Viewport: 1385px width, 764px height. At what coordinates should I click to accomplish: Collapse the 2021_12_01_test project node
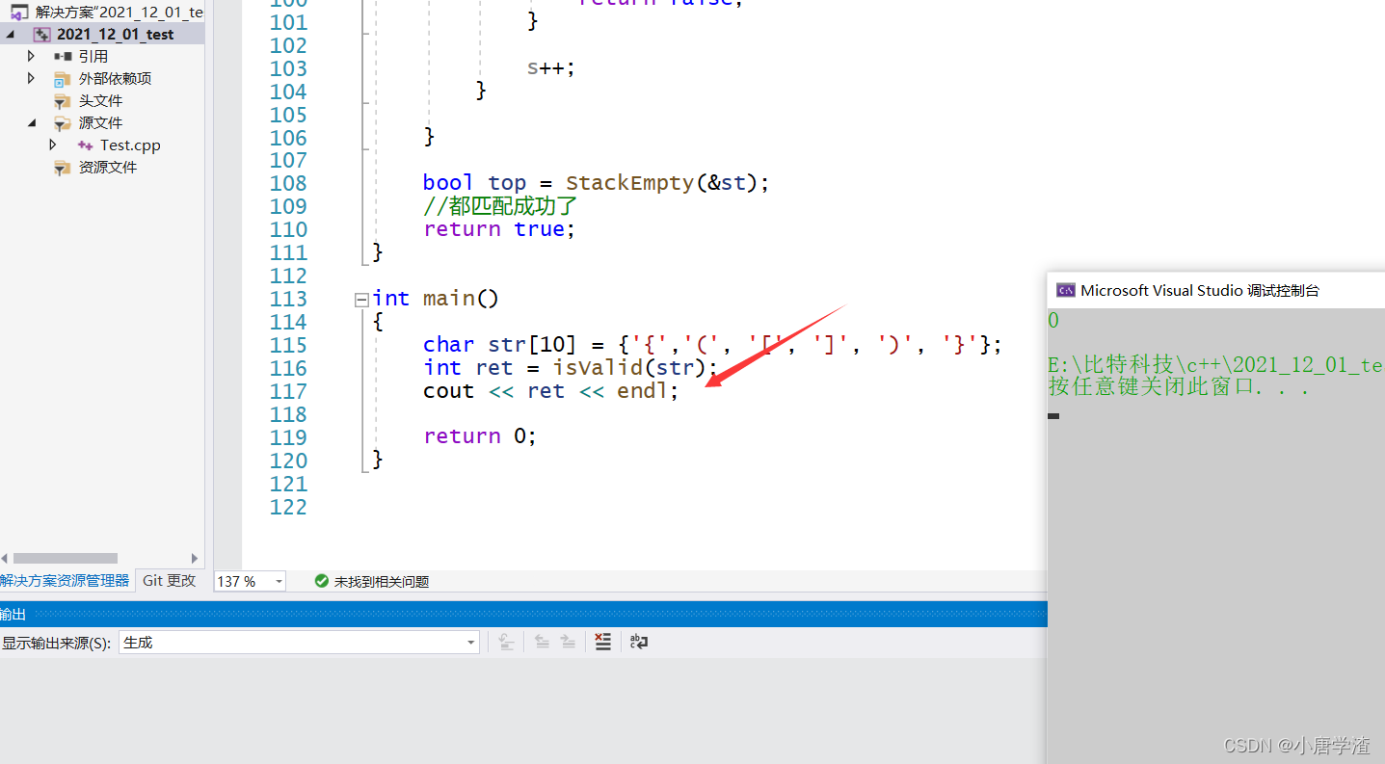(x=10, y=34)
